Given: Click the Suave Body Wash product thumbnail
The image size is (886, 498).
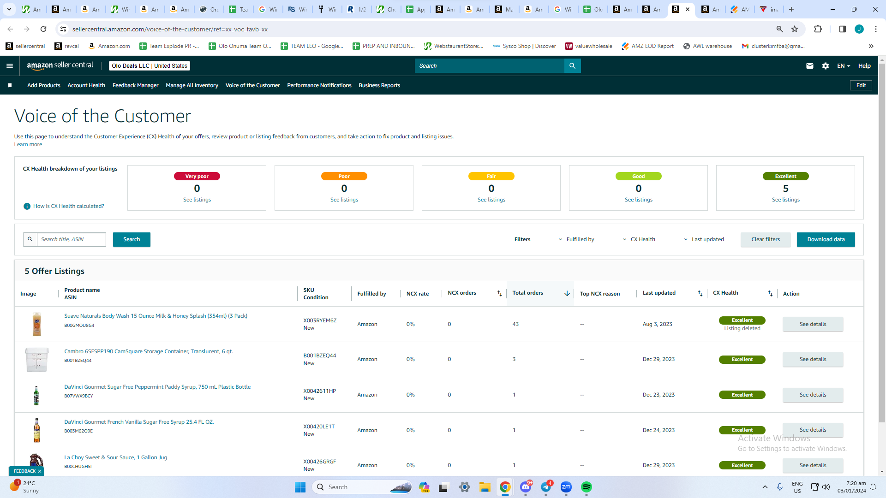Looking at the screenshot, I should pyautogui.click(x=36, y=324).
